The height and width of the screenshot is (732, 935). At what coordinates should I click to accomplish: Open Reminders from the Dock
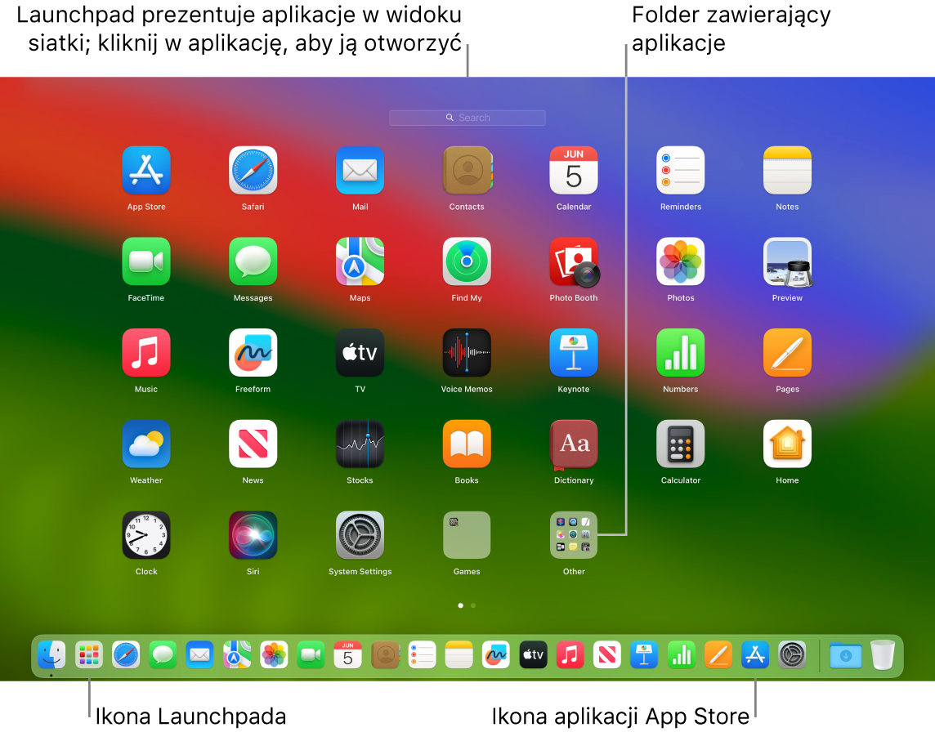(423, 655)
